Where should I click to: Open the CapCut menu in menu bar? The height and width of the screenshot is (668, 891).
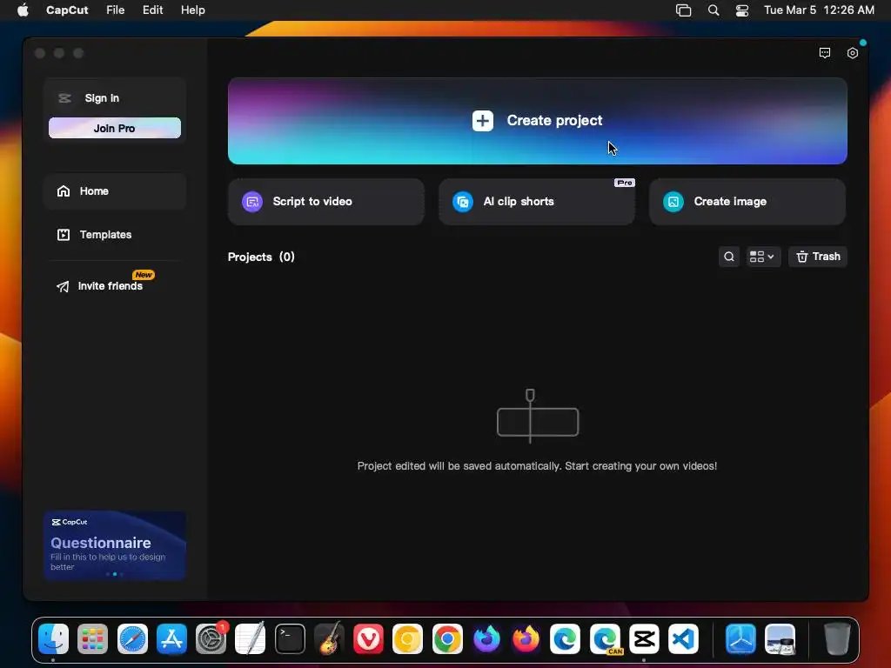pyautogui.click(x=67, y=10)
